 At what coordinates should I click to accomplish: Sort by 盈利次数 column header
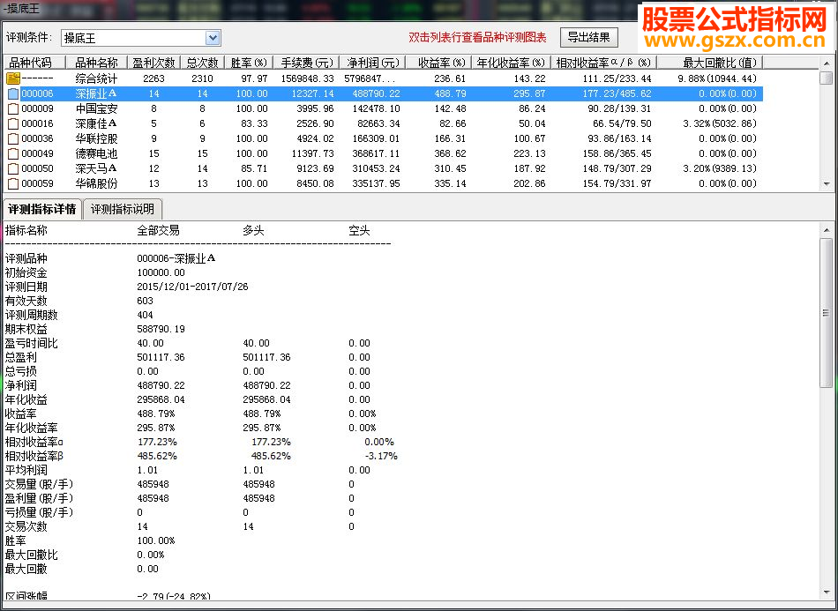point(153,63)
